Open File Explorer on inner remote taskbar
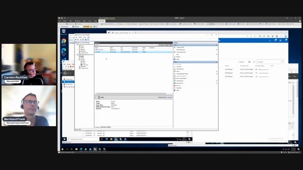This screenshot has width=303, height=170. (x=111, y=139)
